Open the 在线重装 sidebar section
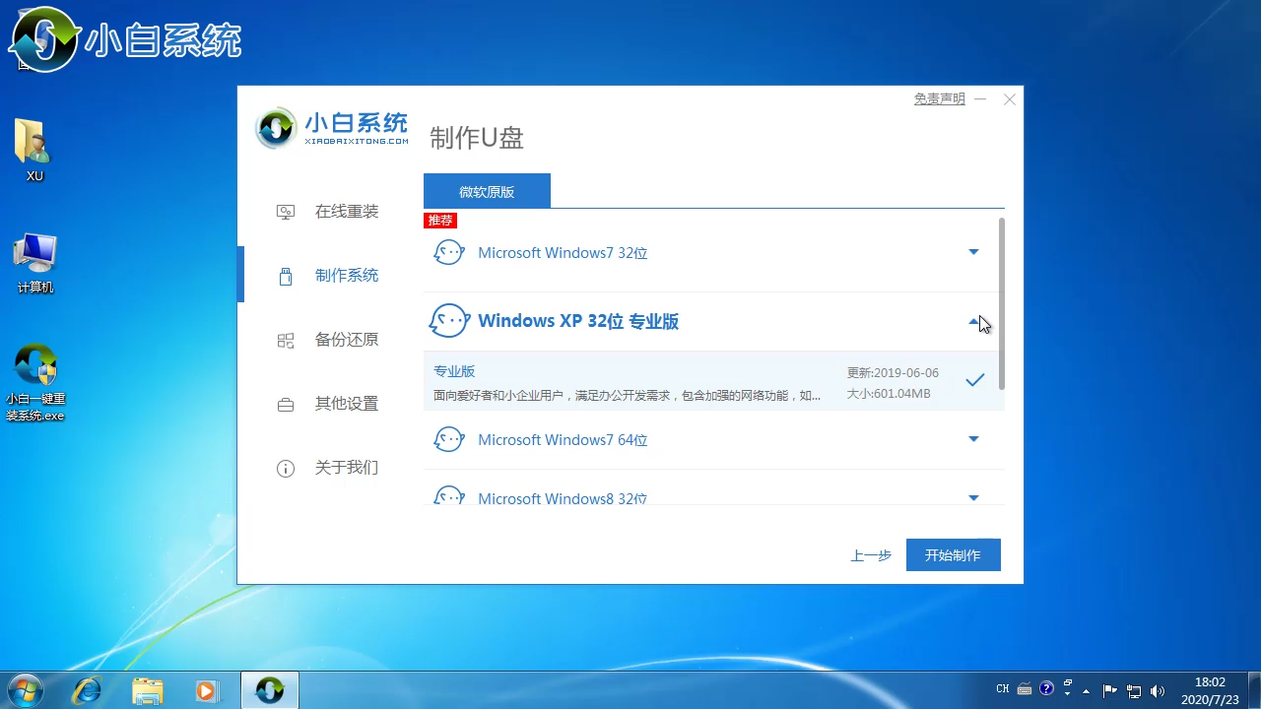 346,212
